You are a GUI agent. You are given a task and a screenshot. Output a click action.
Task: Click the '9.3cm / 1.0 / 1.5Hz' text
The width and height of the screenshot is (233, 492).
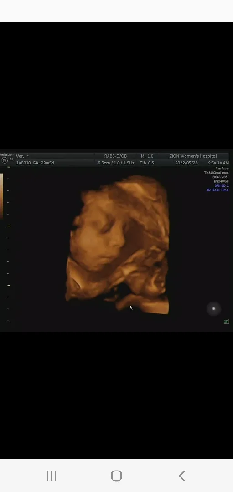[x=116, y=163]
